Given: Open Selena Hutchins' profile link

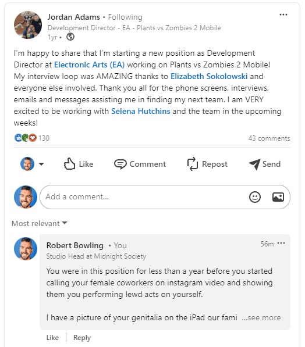Looking at the screenshot, I should [x=140, y=111].
